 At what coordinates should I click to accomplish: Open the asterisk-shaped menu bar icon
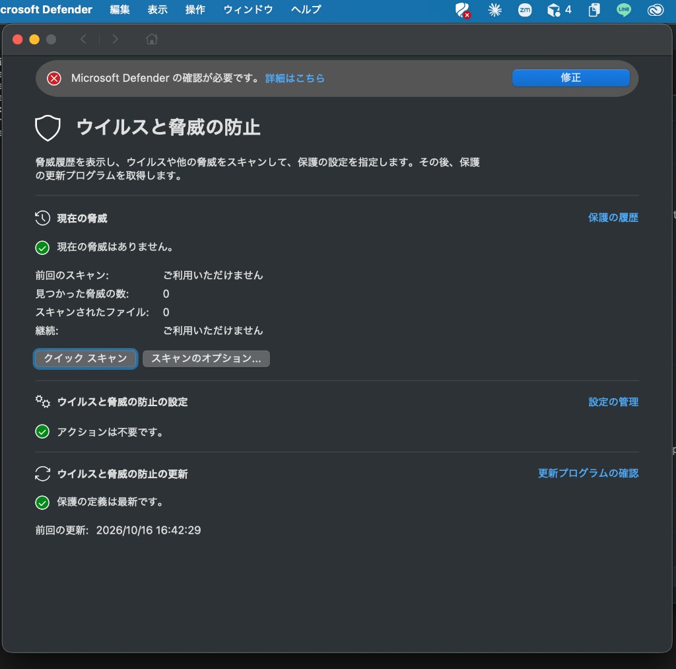click(494, 9)
